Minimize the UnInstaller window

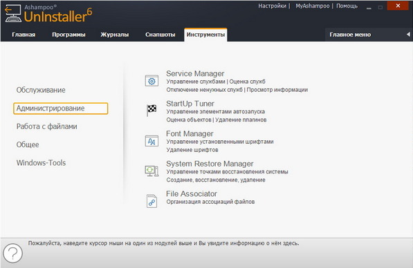[369, 8]
